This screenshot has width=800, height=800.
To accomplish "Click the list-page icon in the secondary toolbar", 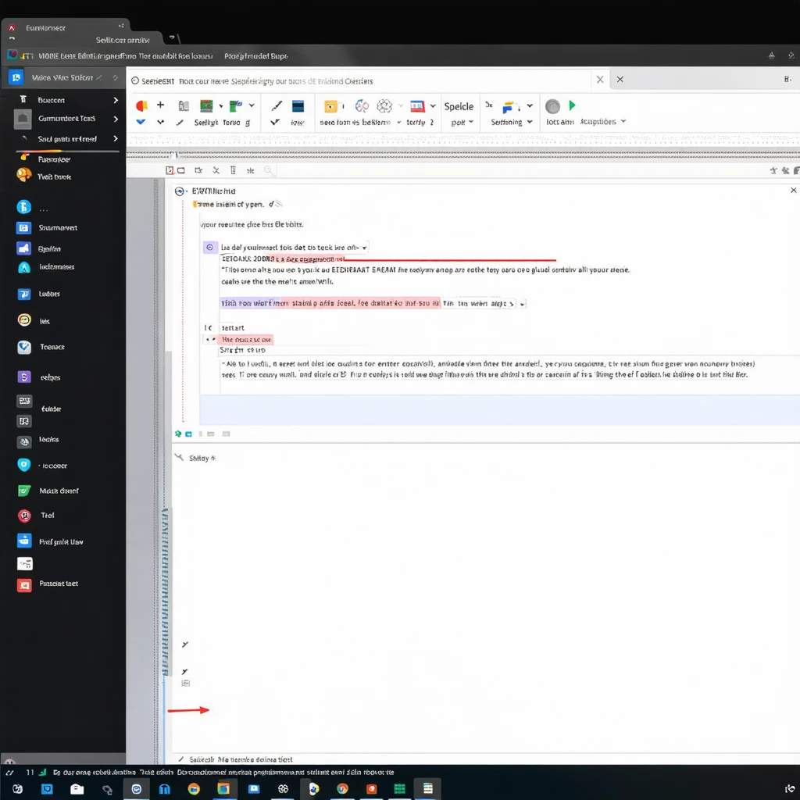I will [233, 170].
